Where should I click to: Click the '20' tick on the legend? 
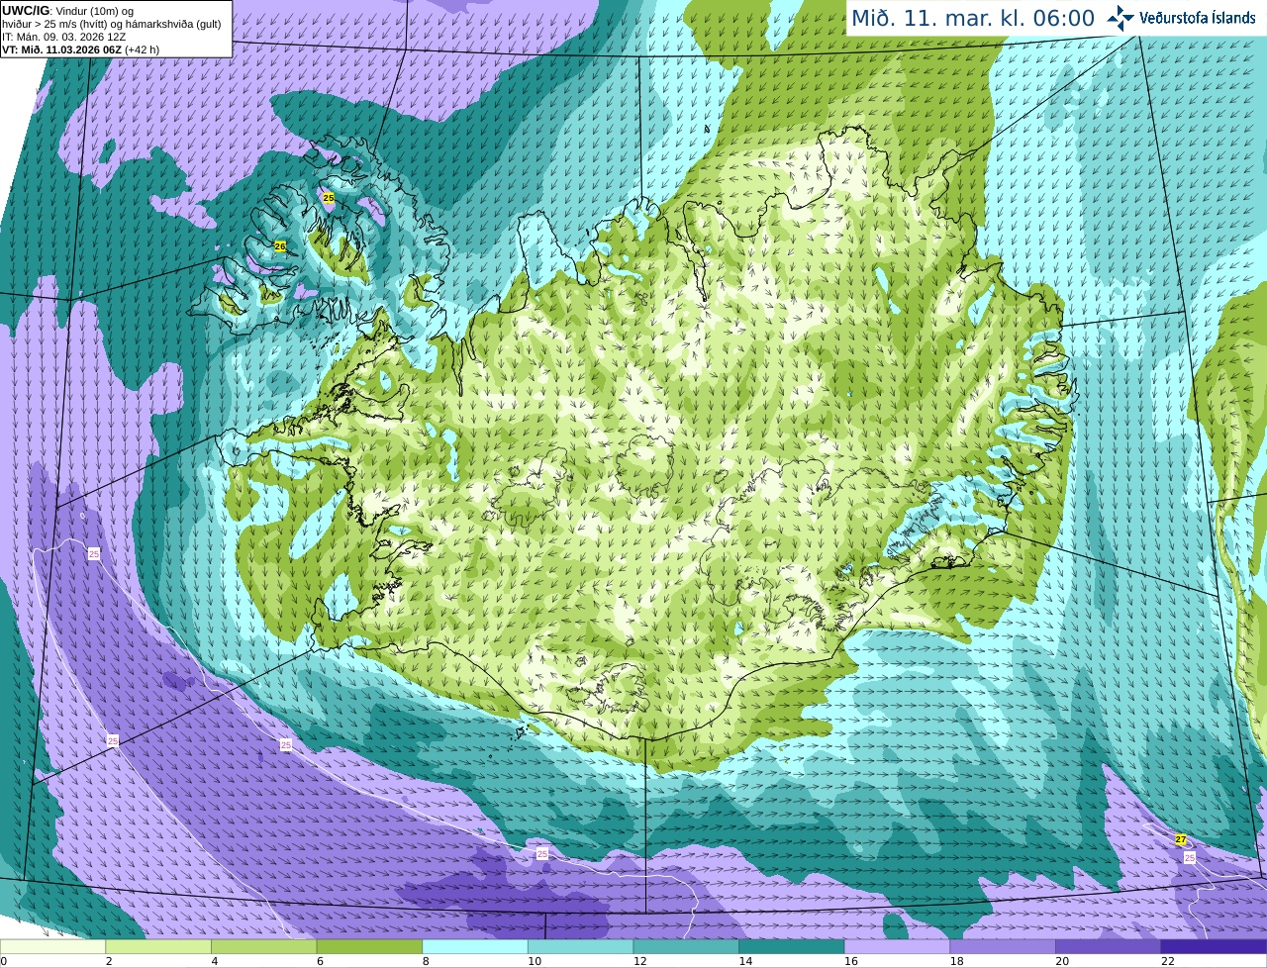pyautogui.click(x=1062, y=961)
